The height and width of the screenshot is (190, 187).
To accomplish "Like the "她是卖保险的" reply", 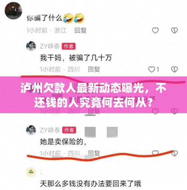I will coord(155,153).
